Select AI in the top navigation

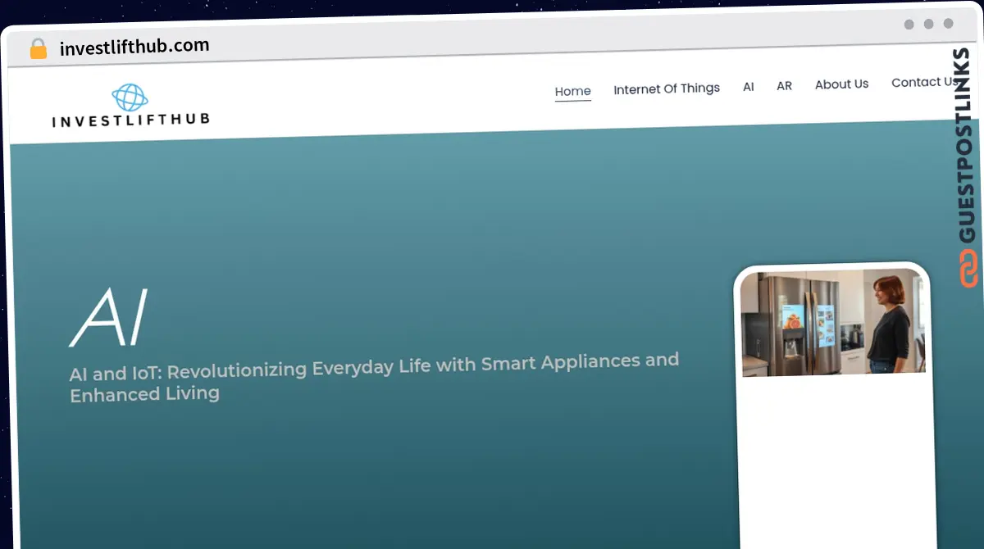(x=748, y=86)
